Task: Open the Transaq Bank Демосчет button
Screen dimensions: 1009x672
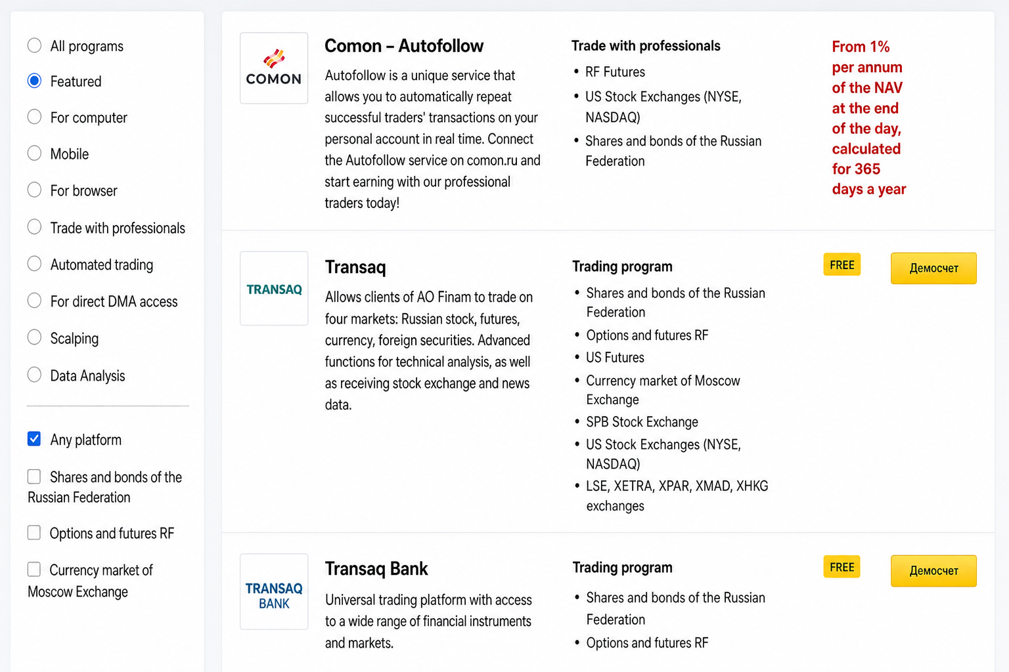Action: 933,571
